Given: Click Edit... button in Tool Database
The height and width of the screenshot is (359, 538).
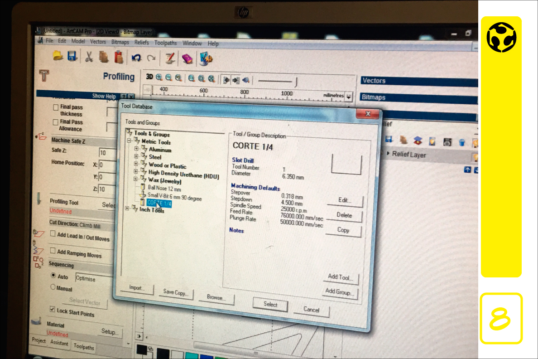Looking at the screenshot, I should point(345,200).
